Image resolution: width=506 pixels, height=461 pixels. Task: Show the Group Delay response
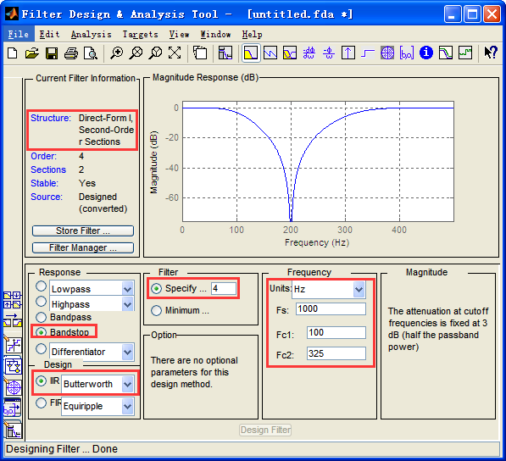[x=309, y=53]
